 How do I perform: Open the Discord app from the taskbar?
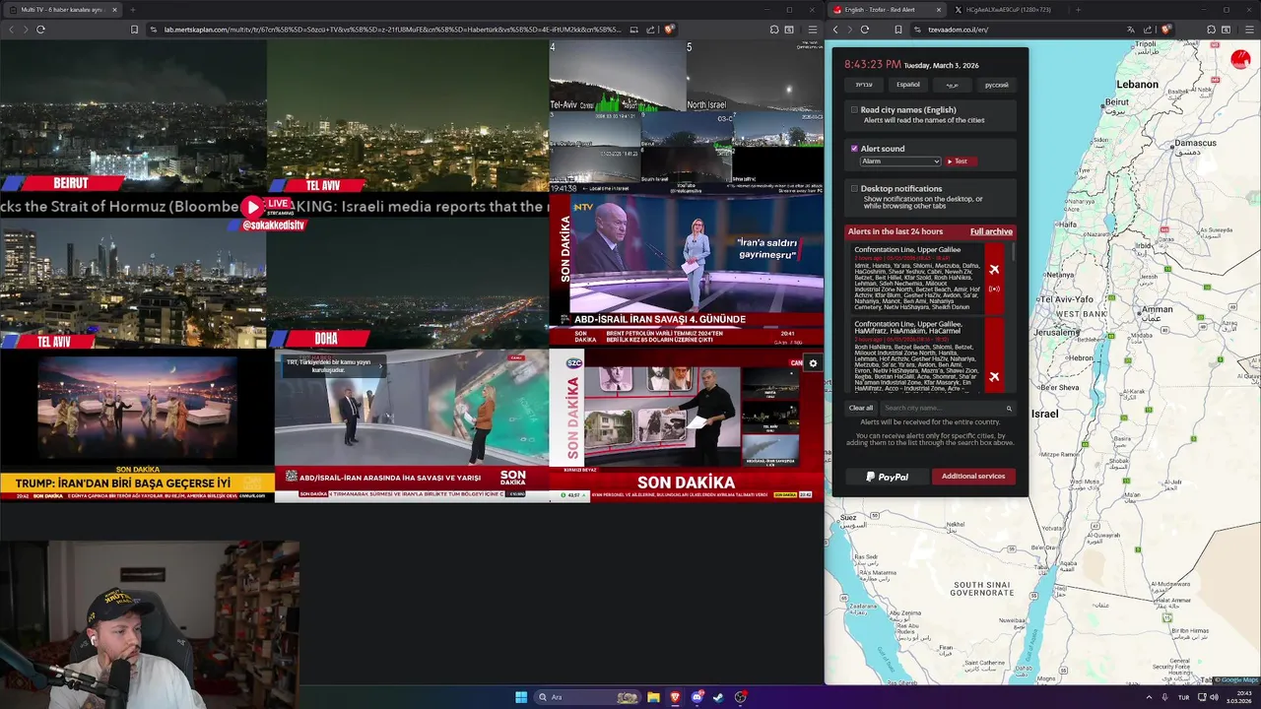pos(697,697)
